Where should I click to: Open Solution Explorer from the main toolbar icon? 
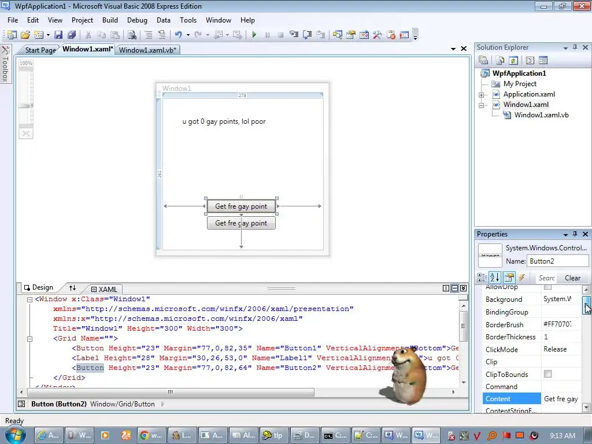(x=337, y=35)
